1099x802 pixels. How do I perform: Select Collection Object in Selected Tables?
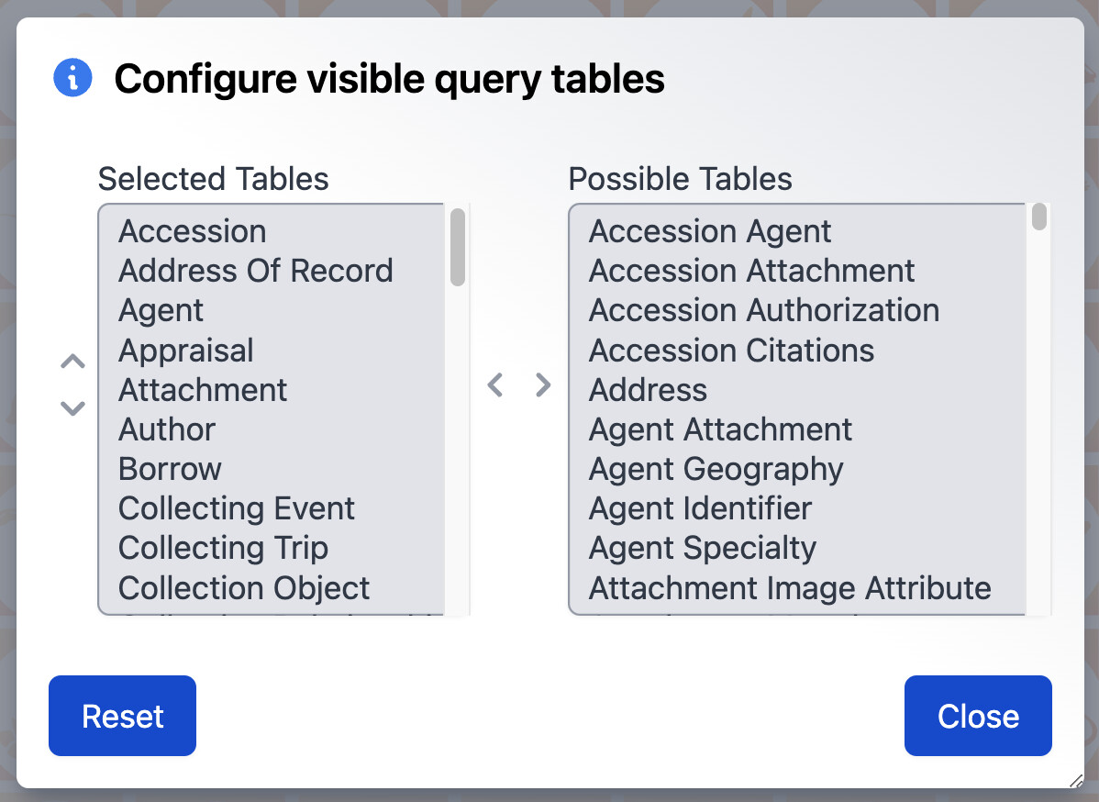(x=244, y=588)
